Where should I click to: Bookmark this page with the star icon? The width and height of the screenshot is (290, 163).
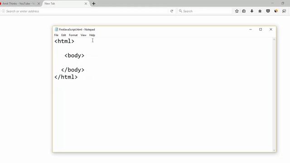point(237,11)
